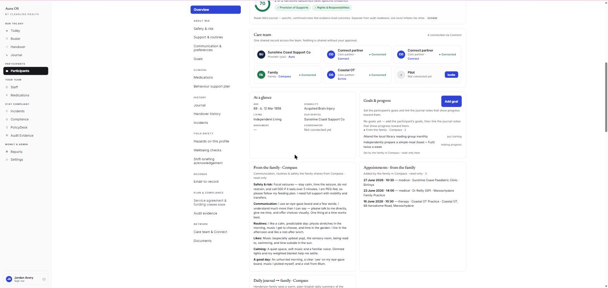Click the Aura OS logo text
The width and height of the screenshot is (608, 288).
pos(12,9)
